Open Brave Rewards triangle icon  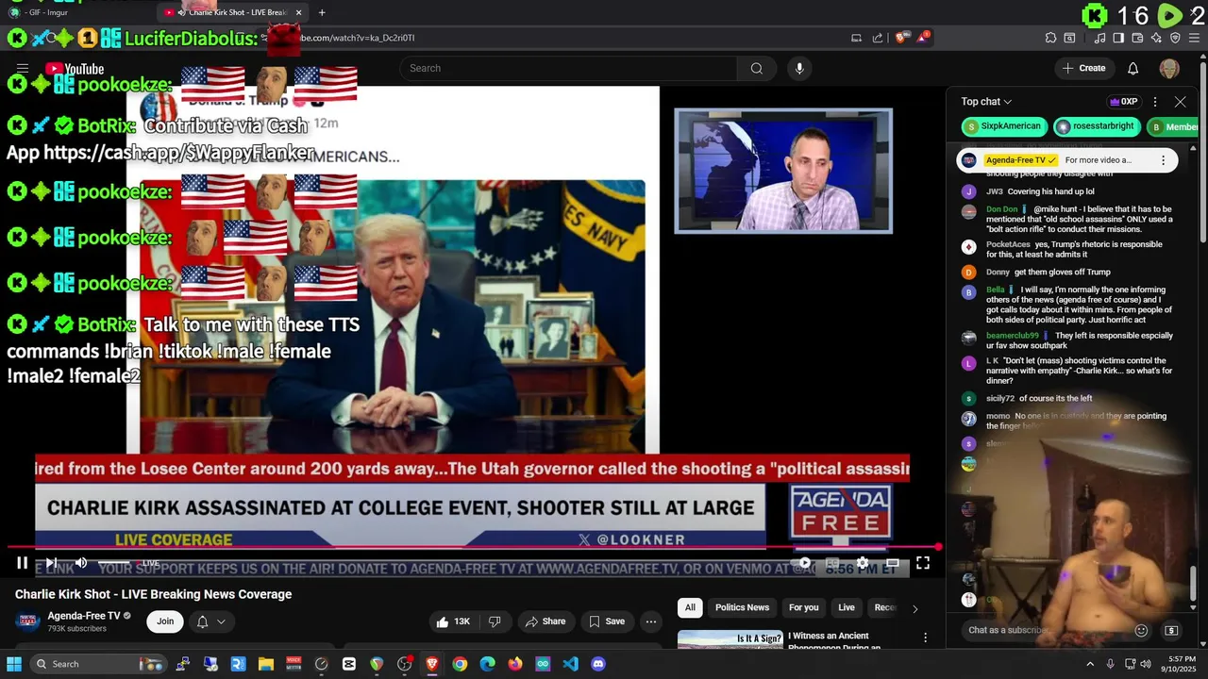coord(922,38)
